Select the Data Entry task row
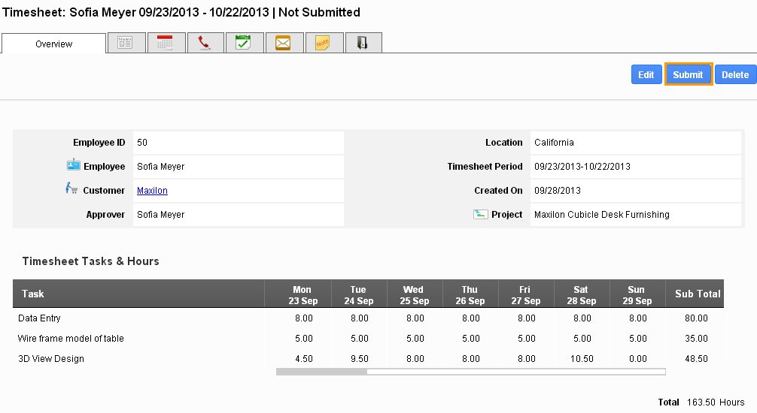757x413 pixels. [40, 318]
